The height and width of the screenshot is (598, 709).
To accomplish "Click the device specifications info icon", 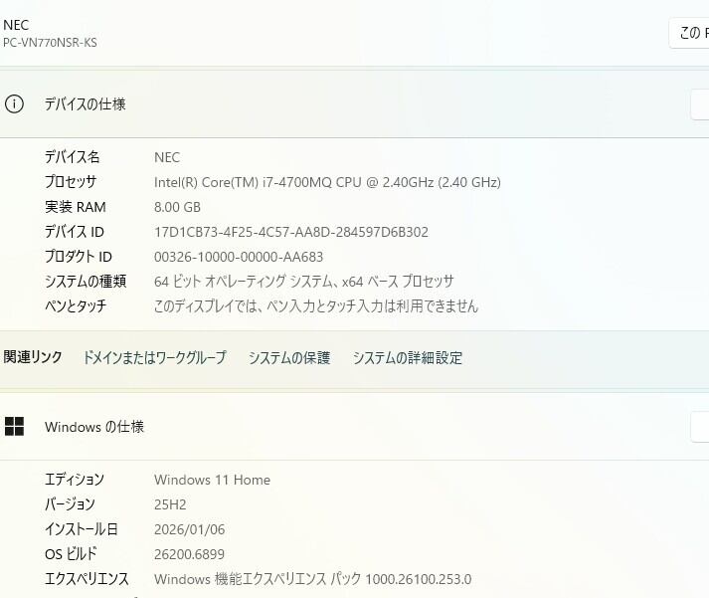I will [x=14, y=104].
